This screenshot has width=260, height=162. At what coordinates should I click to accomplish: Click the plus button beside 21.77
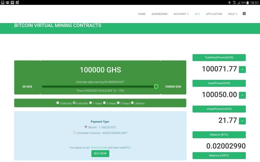(x=242, y=121)
